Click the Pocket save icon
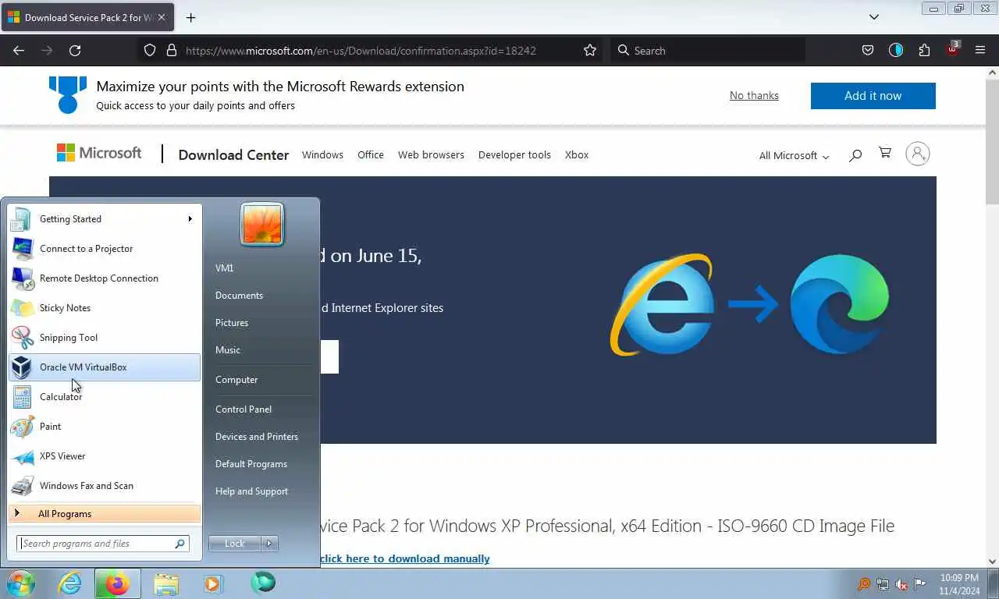The height and width of the screenshot is (599, 999). tap(867, 51)
